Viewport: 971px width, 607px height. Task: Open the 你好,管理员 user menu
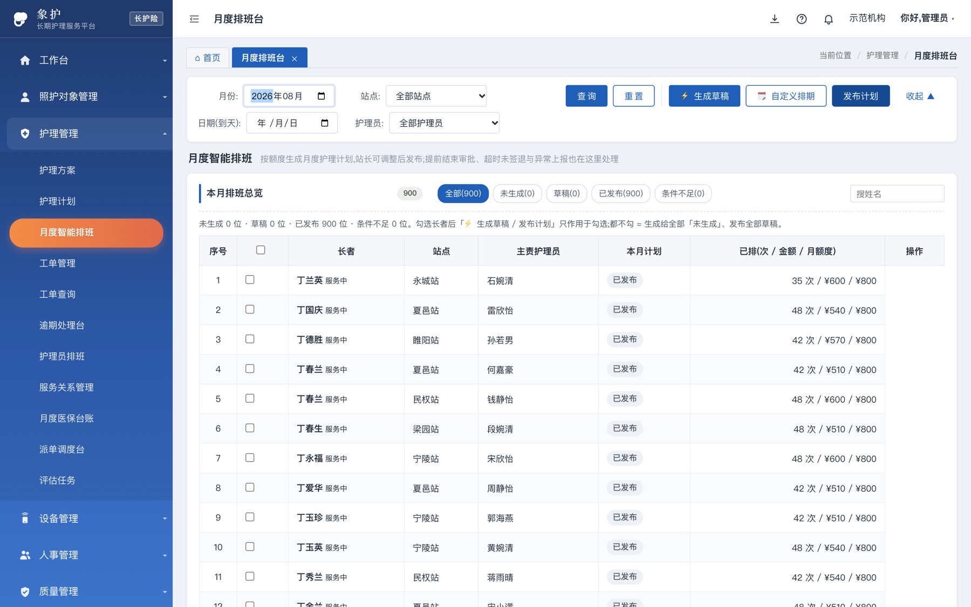click(x=927, y=18)
